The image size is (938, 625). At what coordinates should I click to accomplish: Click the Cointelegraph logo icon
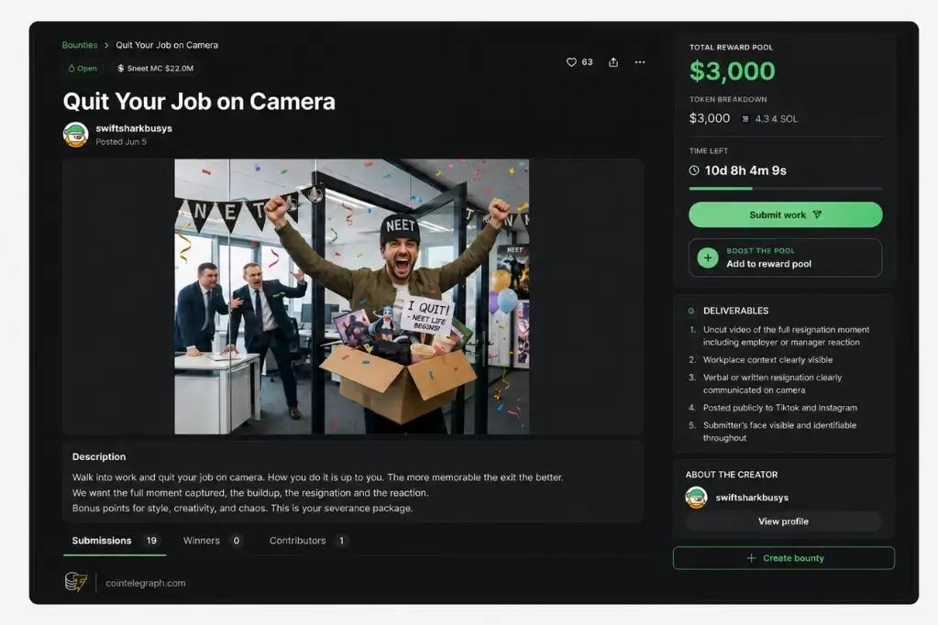tap(76, 582)
